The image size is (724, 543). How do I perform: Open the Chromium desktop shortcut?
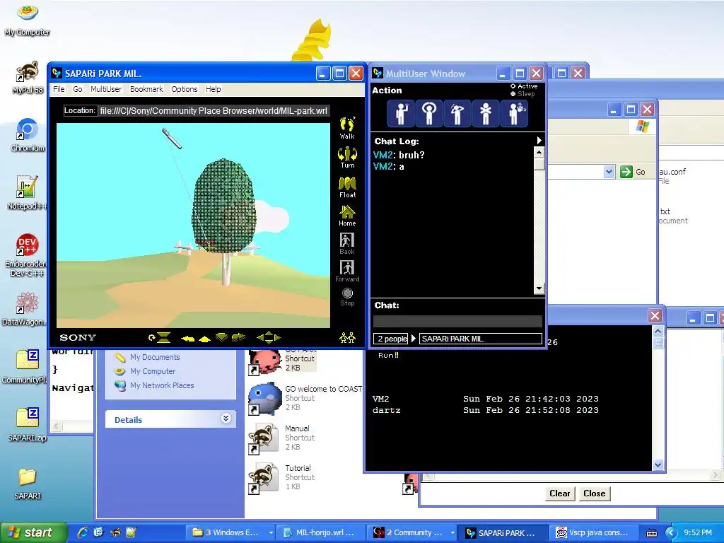pyautogui.click(x=28, y=135)
